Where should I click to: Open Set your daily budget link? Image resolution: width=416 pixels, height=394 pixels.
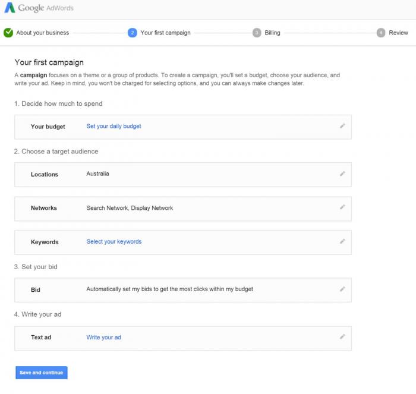pos(114,126)
